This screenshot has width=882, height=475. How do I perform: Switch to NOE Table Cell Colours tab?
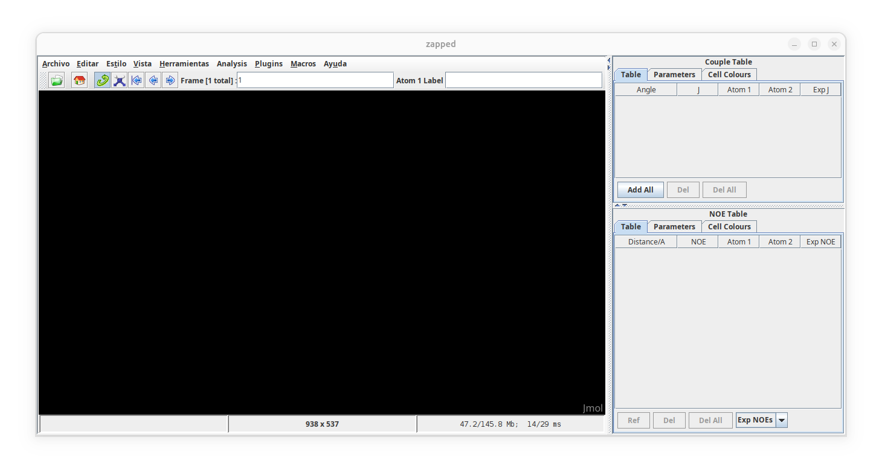[x=729, y=226]
